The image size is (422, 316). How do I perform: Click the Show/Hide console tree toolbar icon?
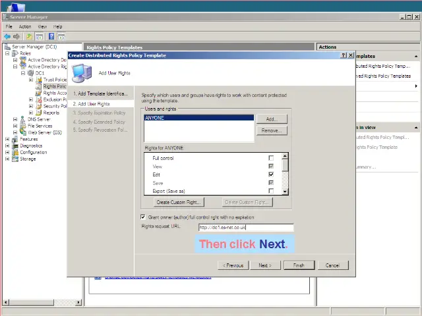point(39,36)
